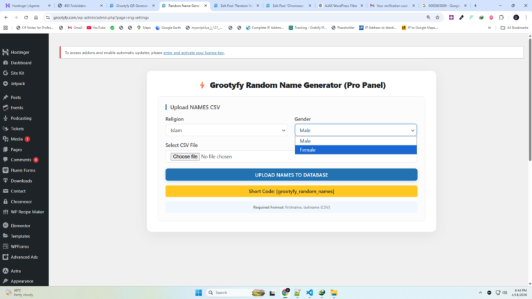Open Hostinger in the WordPress sidebar

click(20, 52)
